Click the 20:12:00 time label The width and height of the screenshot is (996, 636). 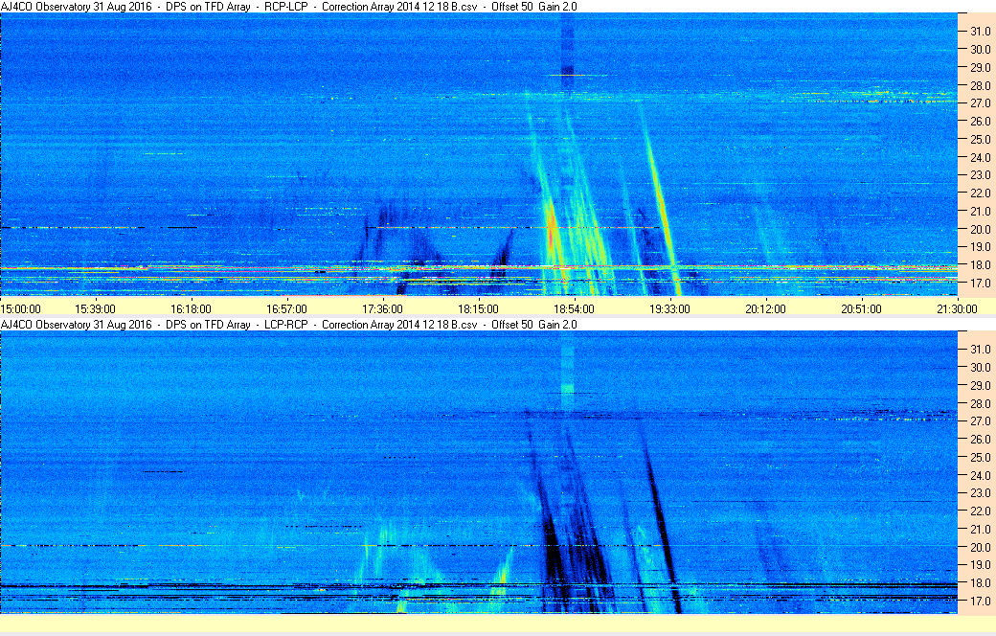tap(765, 309)
